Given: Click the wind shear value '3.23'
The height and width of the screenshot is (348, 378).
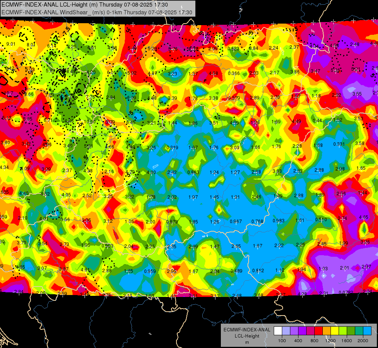Looking at the screenshot, I should click(x=173, y=73).
